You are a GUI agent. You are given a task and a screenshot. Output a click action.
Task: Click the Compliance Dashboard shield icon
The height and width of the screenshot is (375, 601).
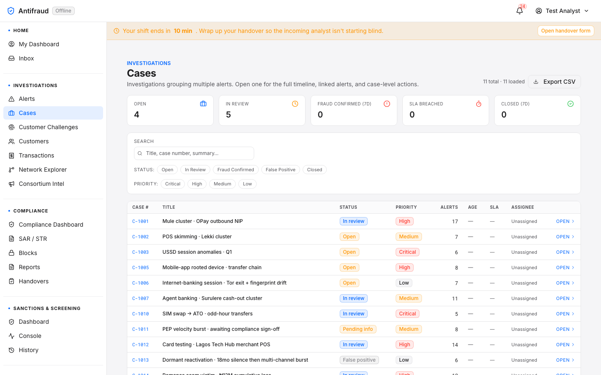coord(12,225)
